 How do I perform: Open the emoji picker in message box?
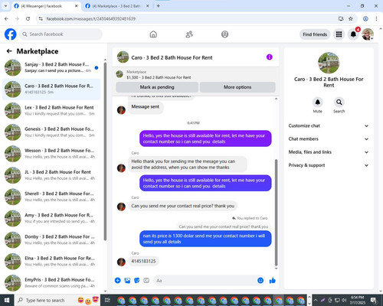tap(260, 281)
